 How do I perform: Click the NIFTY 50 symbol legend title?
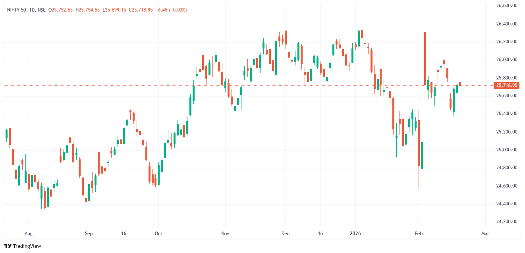(x=26, y=10)
